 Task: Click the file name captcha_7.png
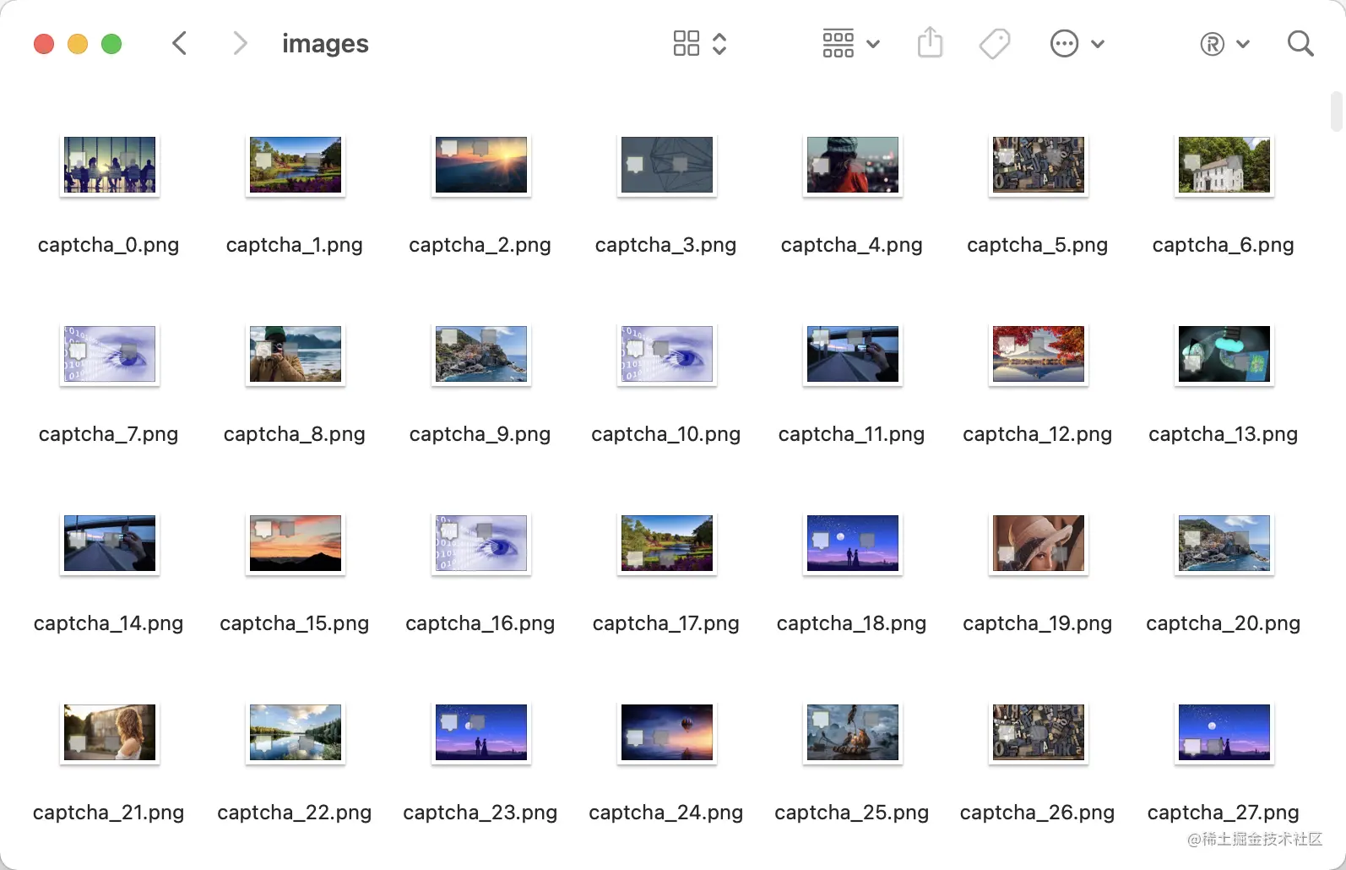tap(109, 434)
